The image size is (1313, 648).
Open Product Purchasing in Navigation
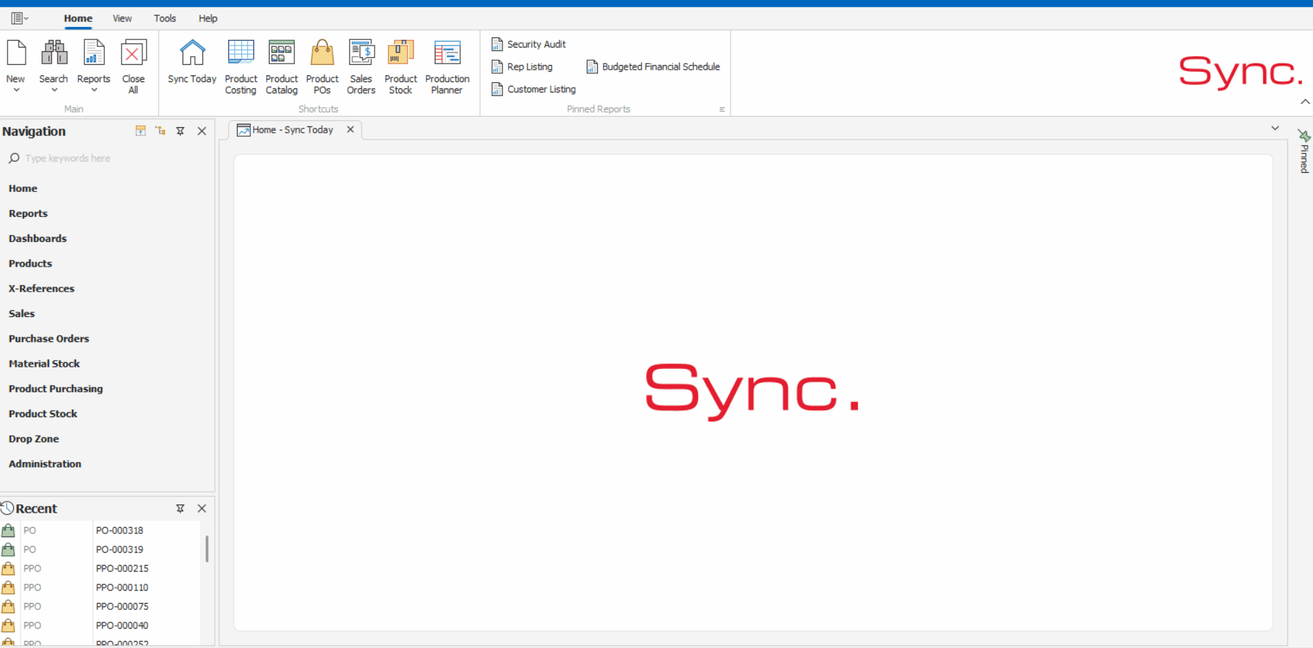point(56,389)
